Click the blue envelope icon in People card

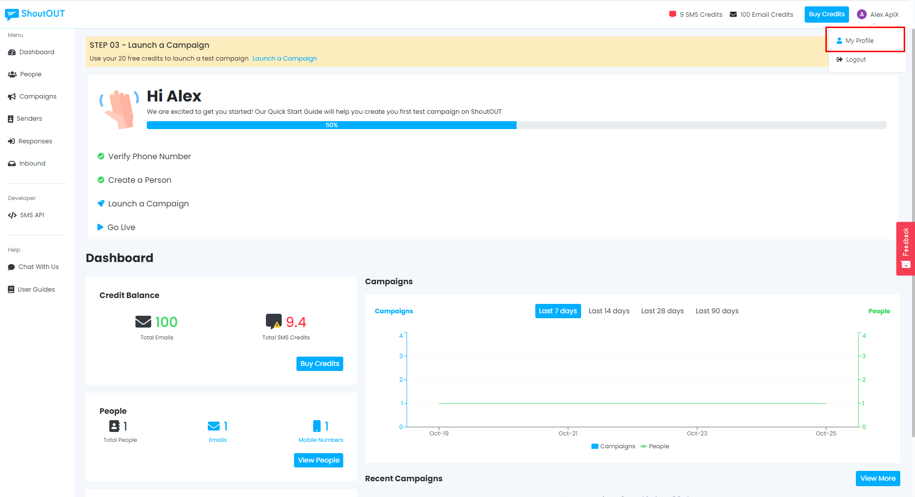[214, 426]
